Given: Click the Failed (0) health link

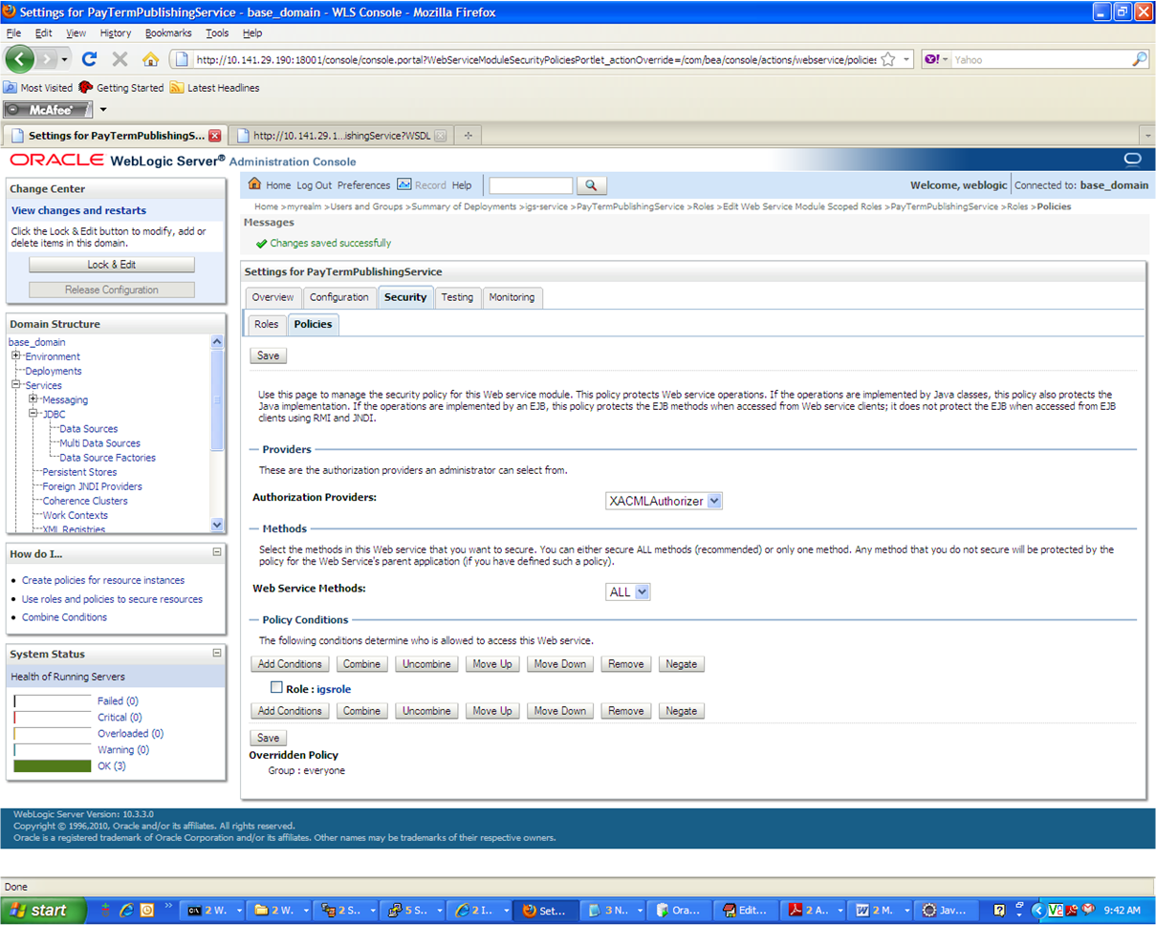Looking at the screenshot, I should tap(118, 700).
